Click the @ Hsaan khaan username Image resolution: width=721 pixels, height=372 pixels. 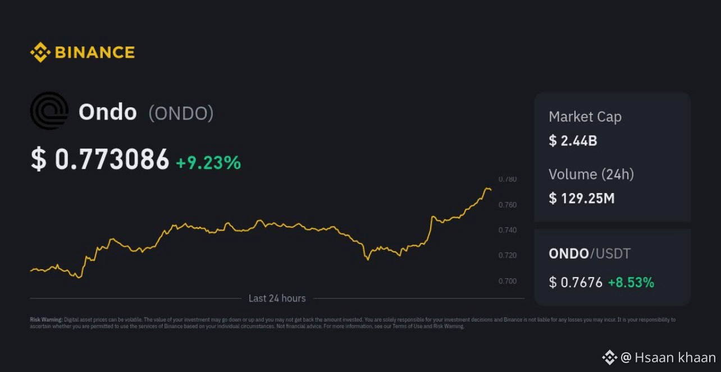pos(668,357)
